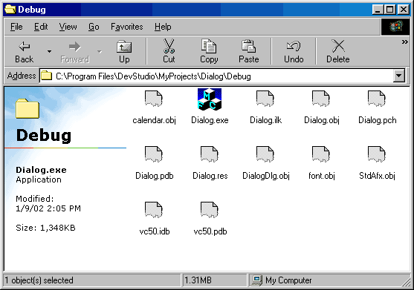Click the DialogDlg.obj file name label
Viewport: 414px width, 290px height.
(x=266, y=176)
